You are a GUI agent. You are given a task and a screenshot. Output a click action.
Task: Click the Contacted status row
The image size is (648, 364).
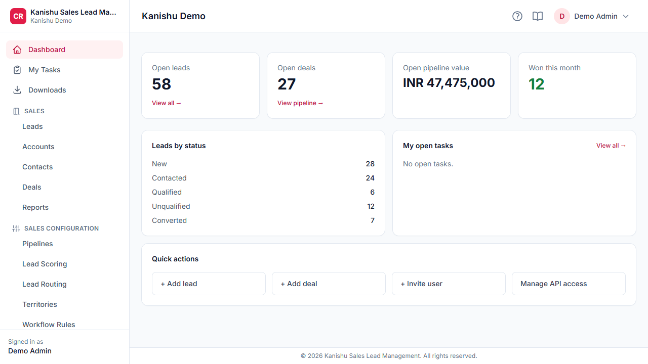(x=263, y=178)
